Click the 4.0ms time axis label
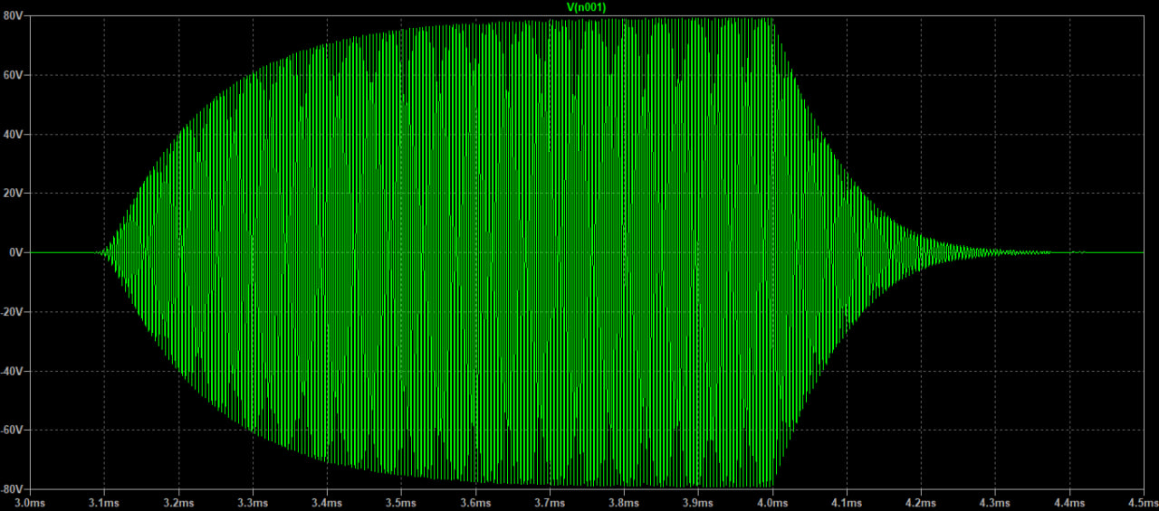The height and width of the screenshot is (511, 1159). 772,503
